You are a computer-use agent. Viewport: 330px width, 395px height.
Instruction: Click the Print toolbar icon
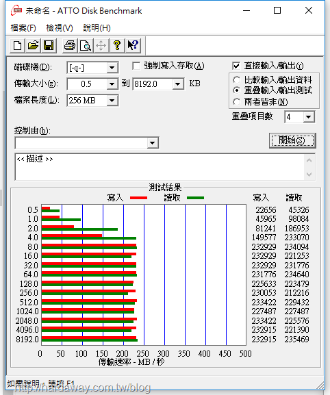pyautogui.click(x=70, y=46)
